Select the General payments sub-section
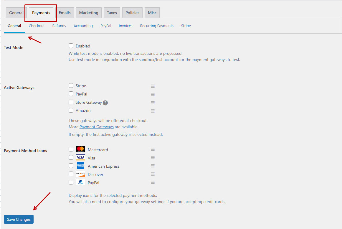This screenshot has height=229, width=342. 14,26
